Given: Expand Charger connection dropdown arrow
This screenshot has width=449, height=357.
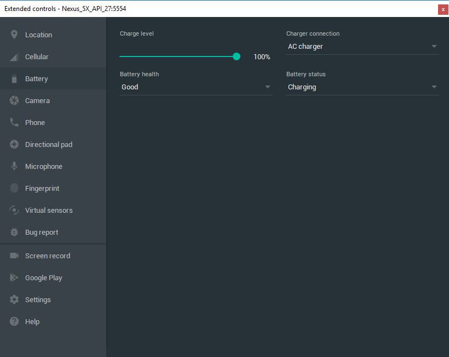Looking at the screenshot, I should (434, 46).
